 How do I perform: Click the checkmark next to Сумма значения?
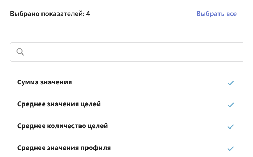tap(231, 83)
